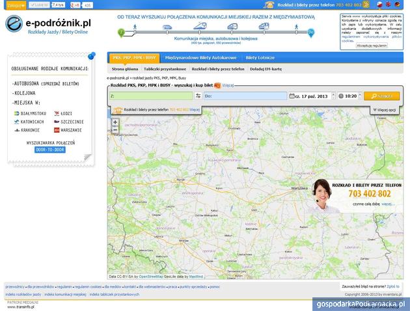Open regulamin cookies footer link
Viewport: 410px width, 311px height.
tap(88, 287)
